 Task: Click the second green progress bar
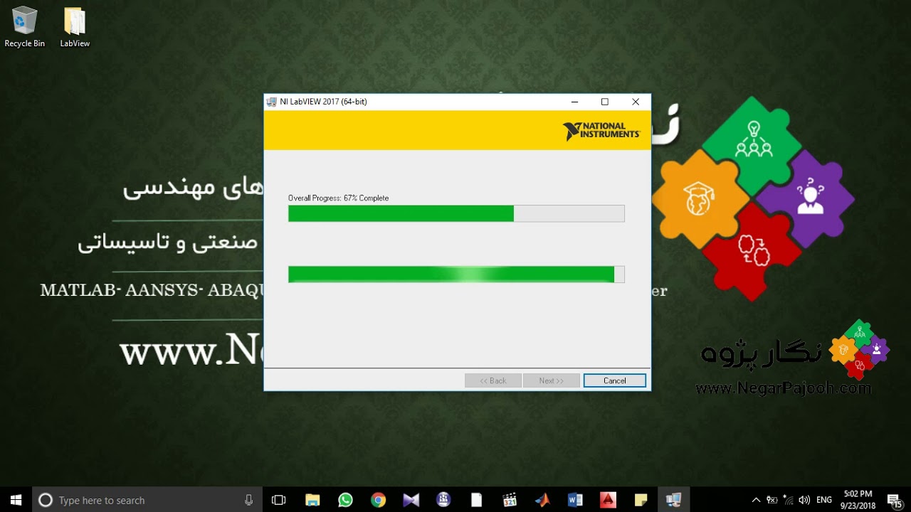(456, 274)
